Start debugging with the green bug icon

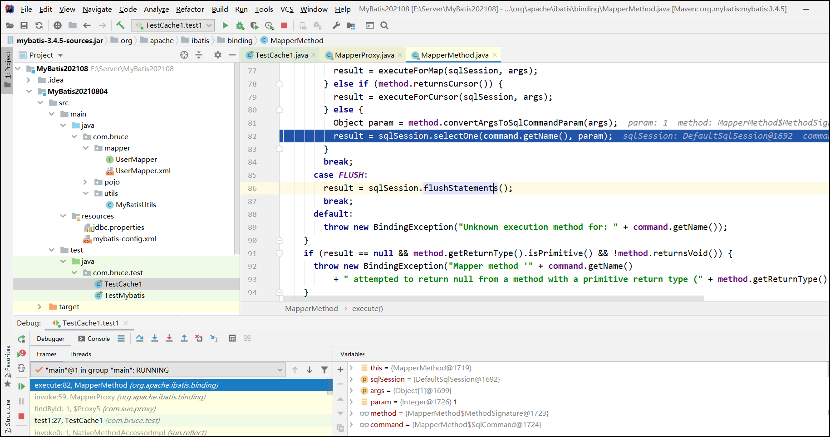pos(240,25)
